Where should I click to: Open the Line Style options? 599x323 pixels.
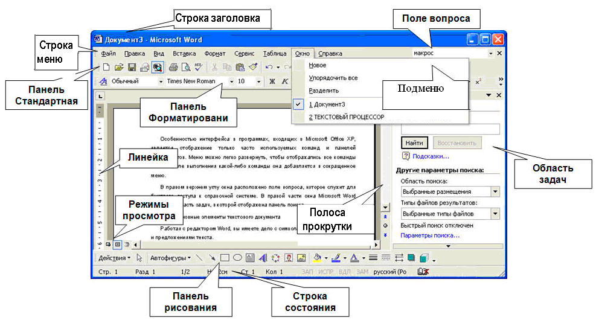click(373, 258)
